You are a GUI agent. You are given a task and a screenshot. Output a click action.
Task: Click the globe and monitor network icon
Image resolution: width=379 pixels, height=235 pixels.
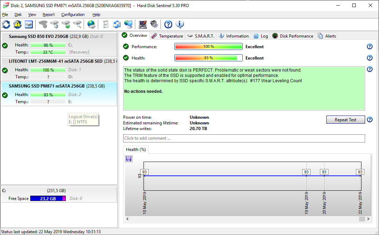128,24
